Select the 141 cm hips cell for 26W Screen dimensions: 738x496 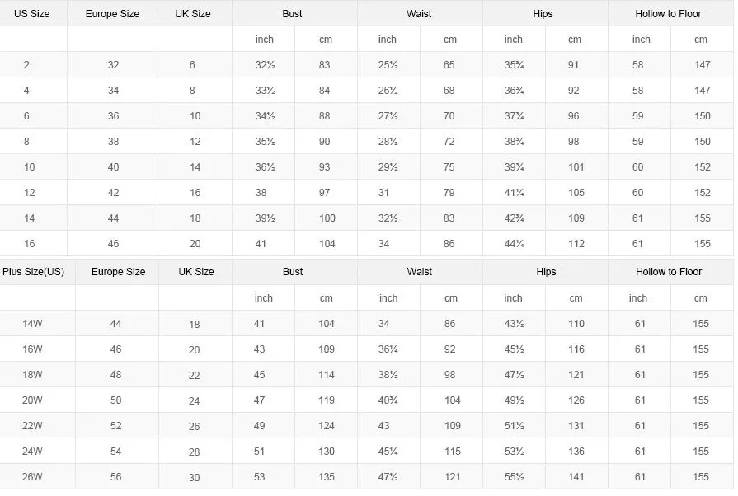tap(576, 477)
